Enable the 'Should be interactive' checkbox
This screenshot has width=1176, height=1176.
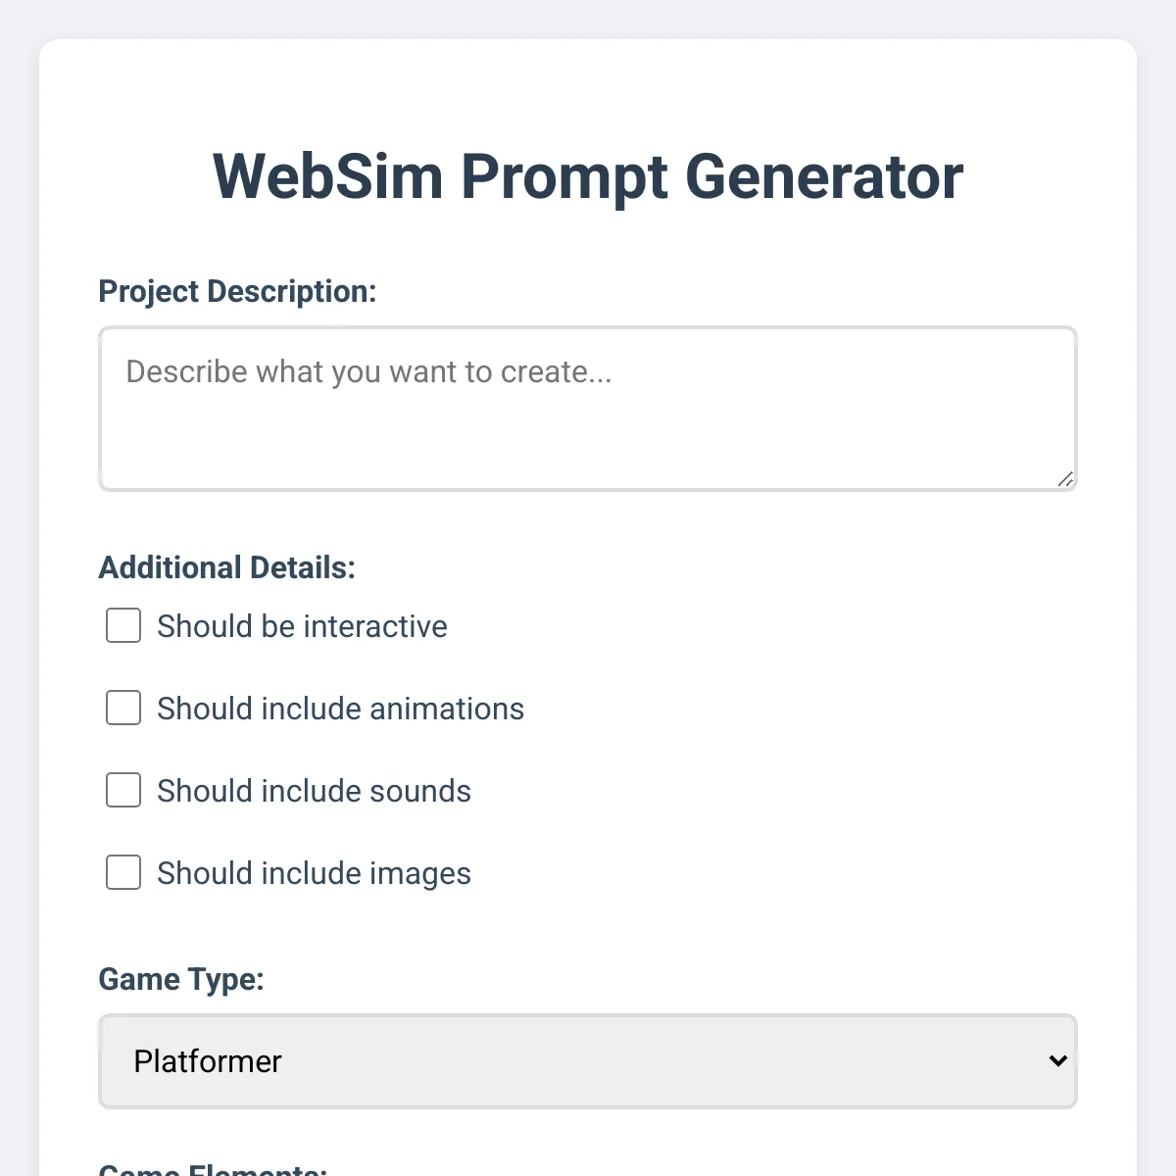coord(122,625)
